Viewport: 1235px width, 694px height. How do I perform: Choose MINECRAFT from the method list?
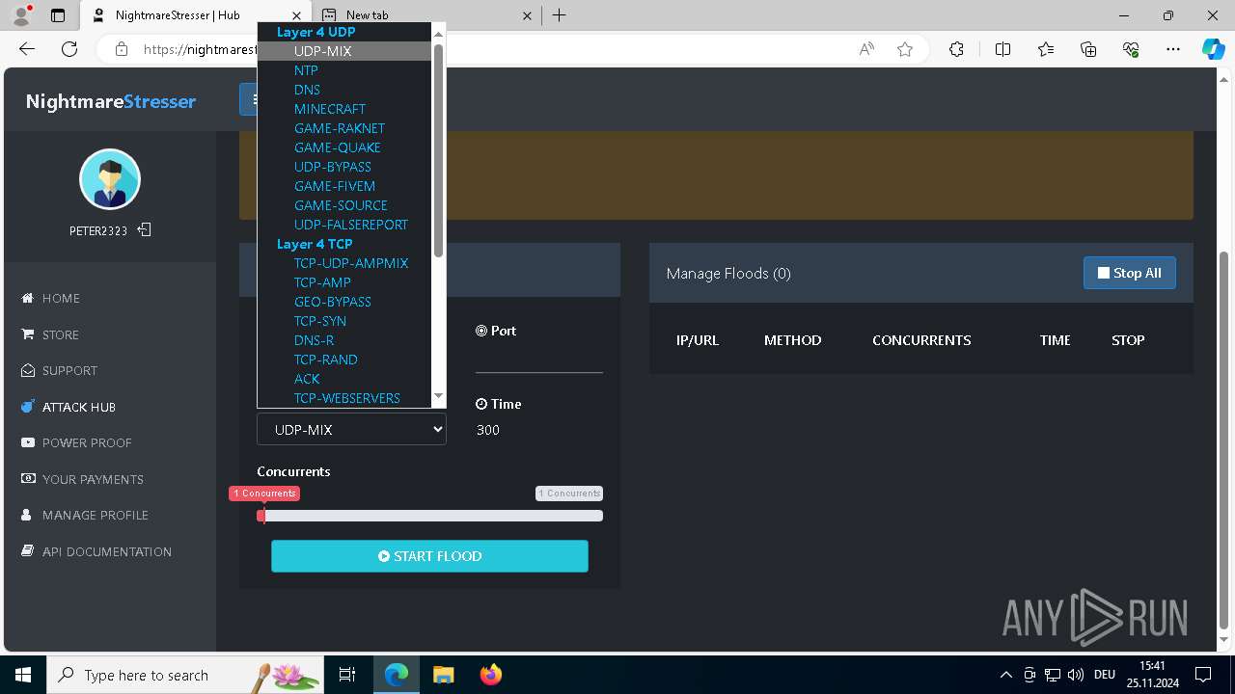(344, 109)
